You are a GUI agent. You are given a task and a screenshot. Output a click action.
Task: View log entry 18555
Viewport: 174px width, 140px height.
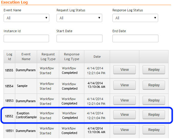tap(124, 70)
